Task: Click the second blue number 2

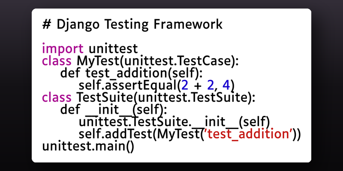Action: click(x=210, y=86)
